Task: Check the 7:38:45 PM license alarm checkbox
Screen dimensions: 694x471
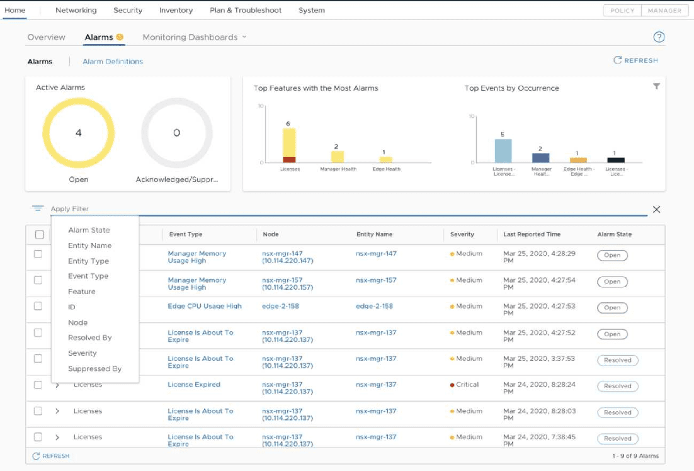Action: [38, 437]
